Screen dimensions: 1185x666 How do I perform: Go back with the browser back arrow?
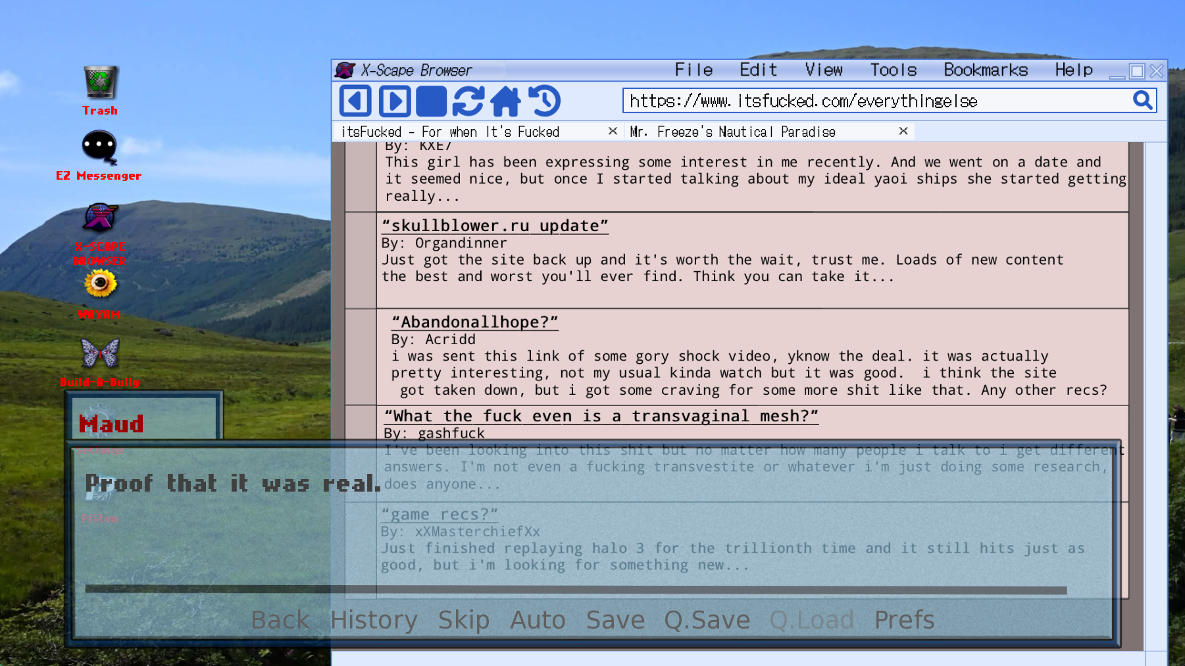click(355, 101)
